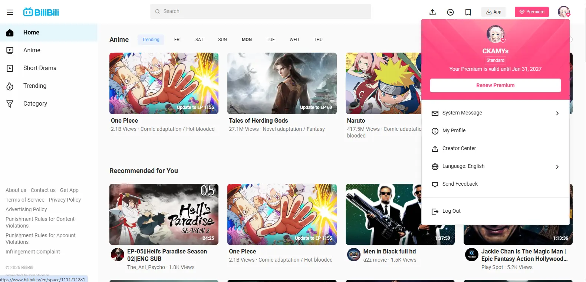Click the Anime section heading

[119, 40]
